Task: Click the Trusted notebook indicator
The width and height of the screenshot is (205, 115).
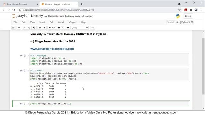Action: coord(170,22)
